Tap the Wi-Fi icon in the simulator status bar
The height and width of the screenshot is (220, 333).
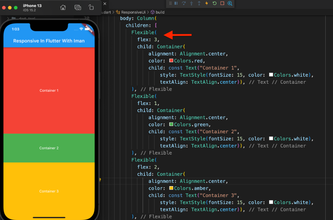pyautogui.click(x=81, y=29)
